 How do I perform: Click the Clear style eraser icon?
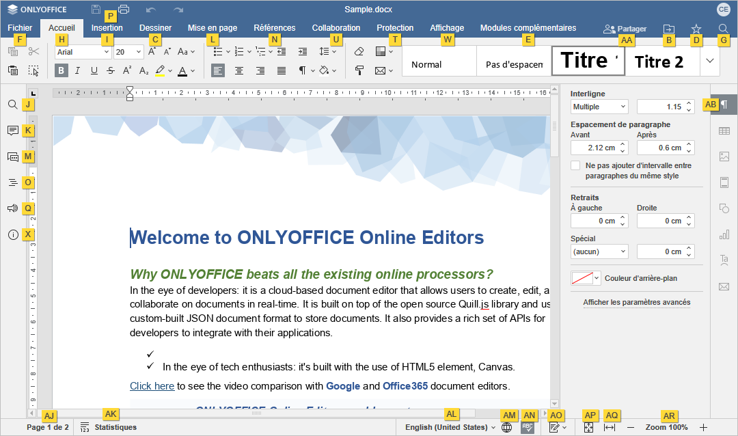coord(359,51)
